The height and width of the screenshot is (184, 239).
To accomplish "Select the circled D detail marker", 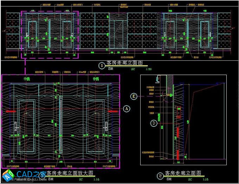I will (x=154, y=123).
